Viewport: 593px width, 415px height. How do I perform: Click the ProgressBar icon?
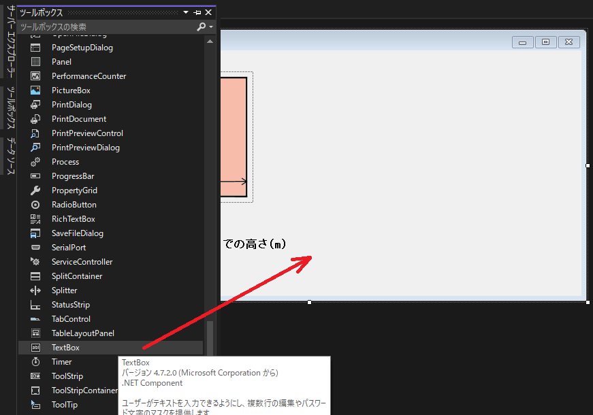pos(35,176)
